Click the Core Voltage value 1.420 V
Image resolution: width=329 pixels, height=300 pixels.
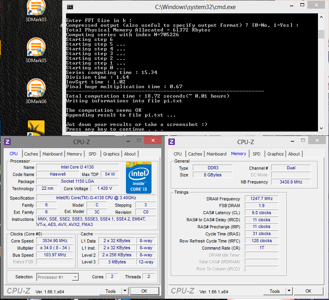click(105, 188)
